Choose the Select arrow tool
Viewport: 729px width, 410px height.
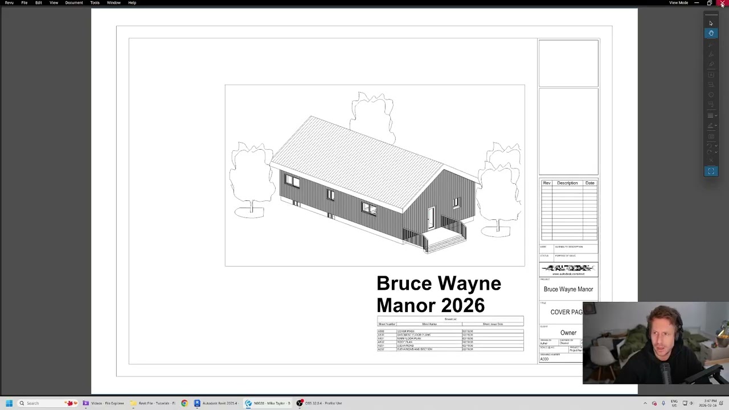tap(711, 23)
